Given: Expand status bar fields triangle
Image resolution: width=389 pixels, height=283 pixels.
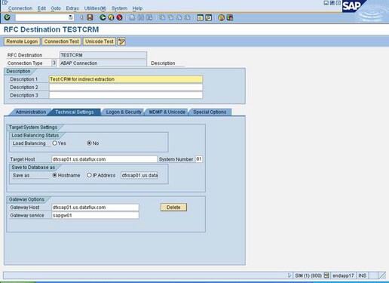Looking at the screenshot, I should pyautogui.click(x=289, y=275).
